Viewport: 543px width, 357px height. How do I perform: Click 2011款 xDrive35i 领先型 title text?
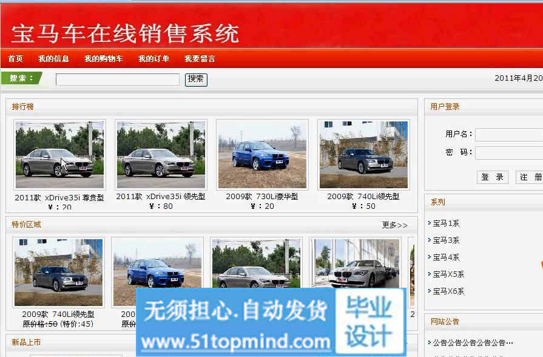tap(161, 197)
